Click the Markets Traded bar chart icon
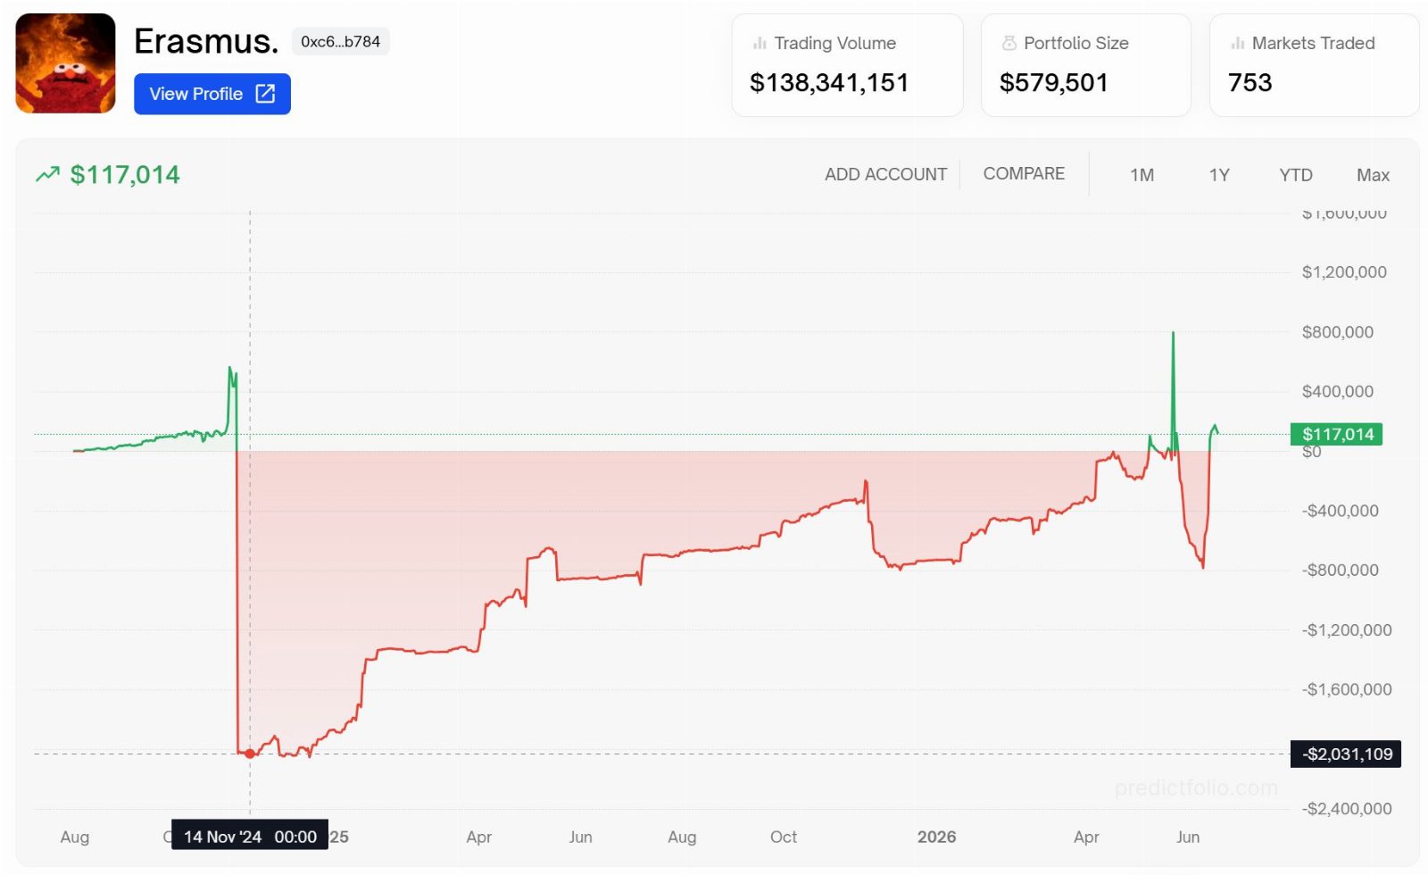 (x=1237, y=43)
